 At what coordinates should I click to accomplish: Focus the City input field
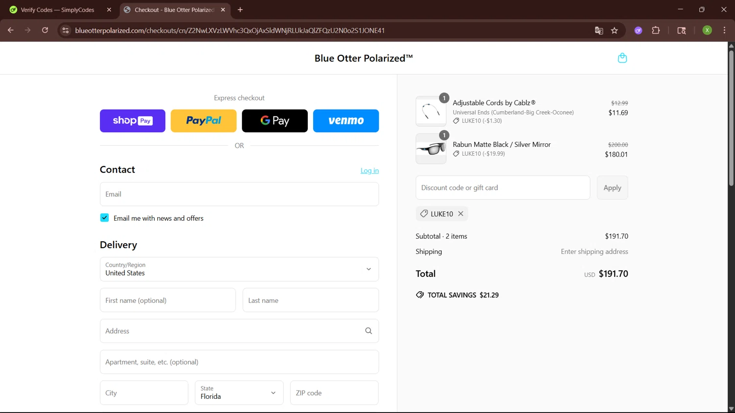point(144,393)
